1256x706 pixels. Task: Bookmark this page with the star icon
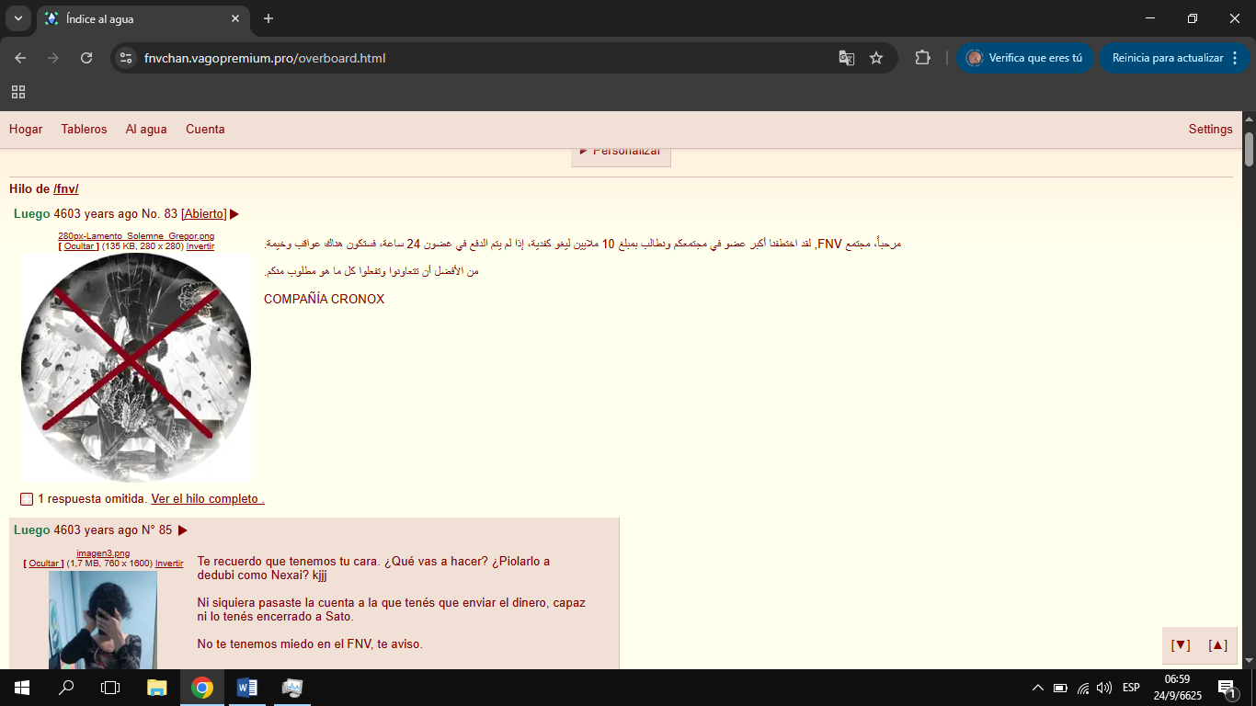click(x=876, y=58)
